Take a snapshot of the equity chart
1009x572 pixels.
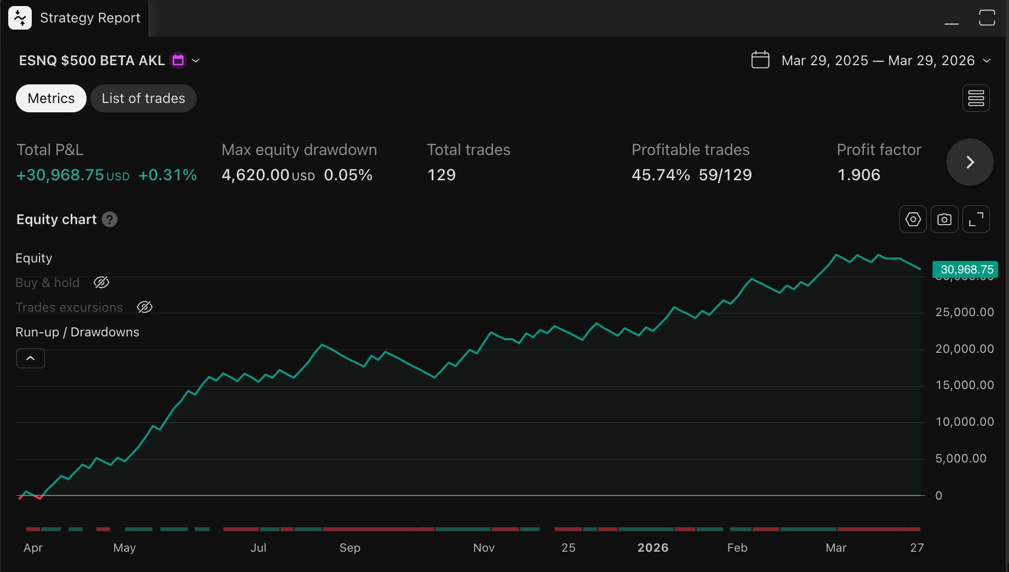944,219
